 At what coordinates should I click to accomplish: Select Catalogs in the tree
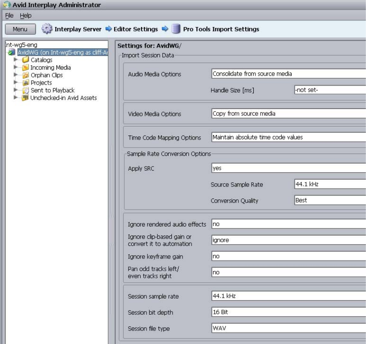point(41,60)
